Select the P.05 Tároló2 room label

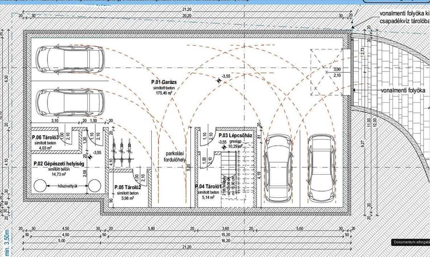[128, 187]
